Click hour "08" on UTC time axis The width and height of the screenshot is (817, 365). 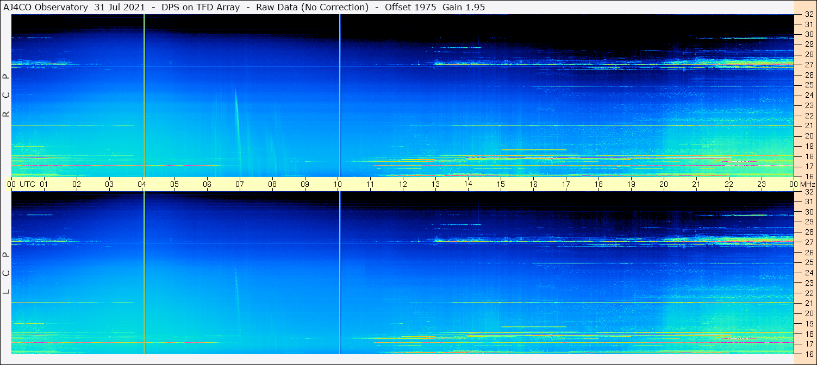[x=272, y=184]
